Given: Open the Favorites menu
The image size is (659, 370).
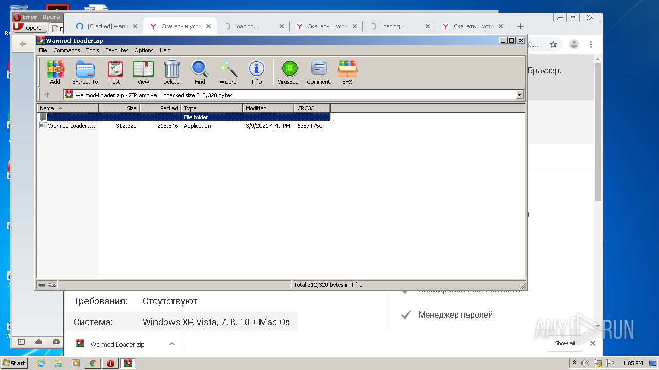Looking at the screenshot, I should [x=117, y=50].
